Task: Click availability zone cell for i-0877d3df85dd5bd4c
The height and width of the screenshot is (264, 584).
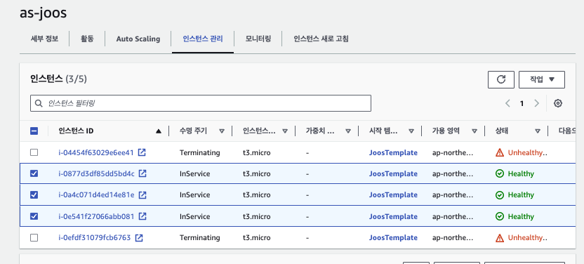Action: coord(453,173)
